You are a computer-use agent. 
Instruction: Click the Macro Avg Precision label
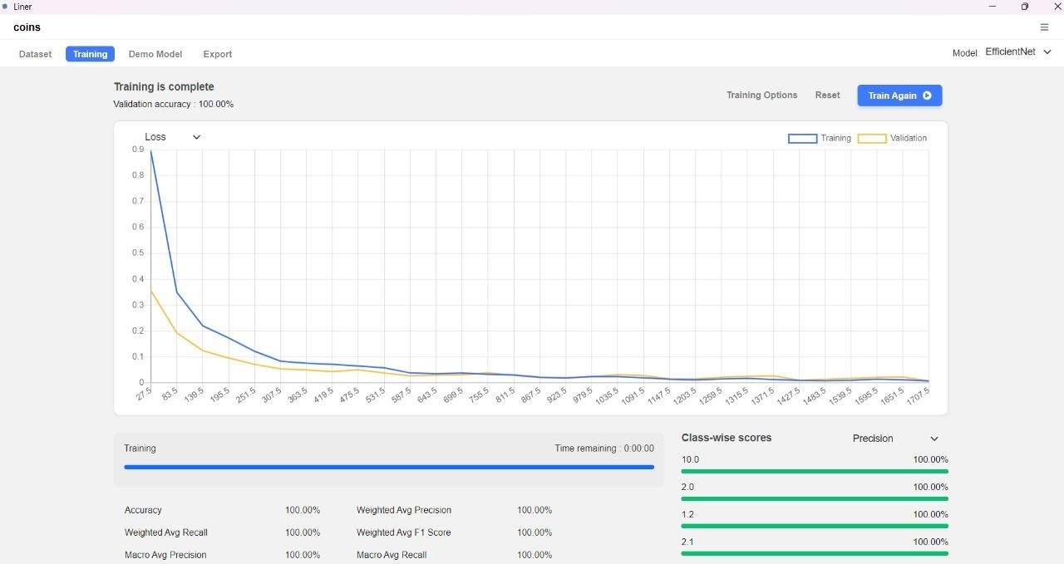click(x=165, y=555)
